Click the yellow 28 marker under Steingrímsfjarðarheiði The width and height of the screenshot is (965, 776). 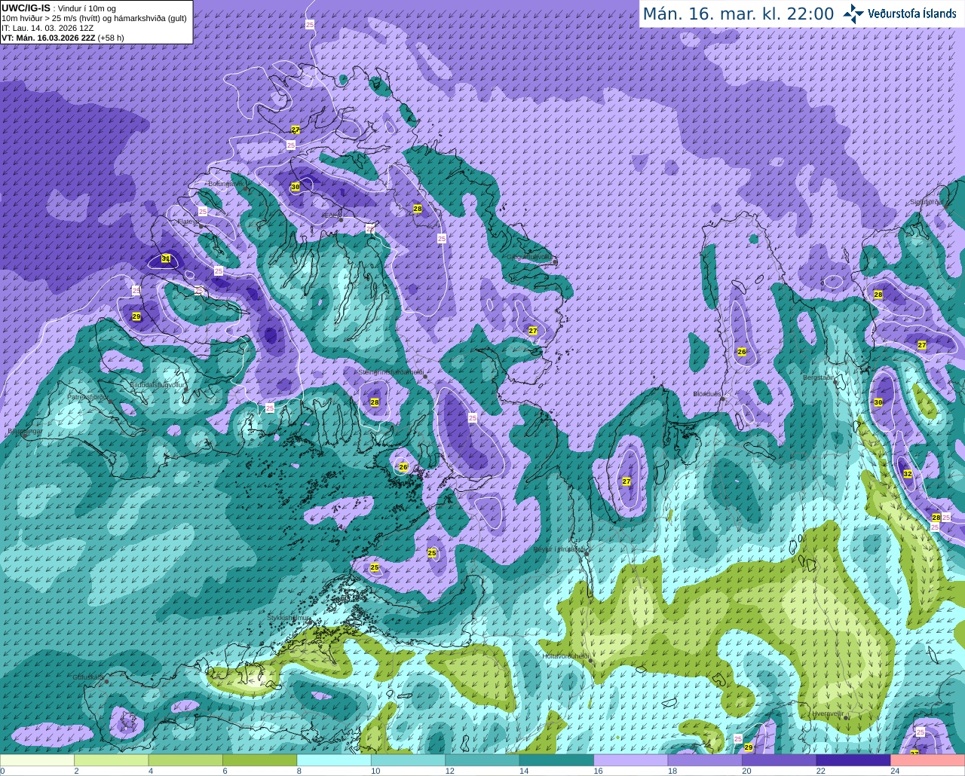[375, 402]
